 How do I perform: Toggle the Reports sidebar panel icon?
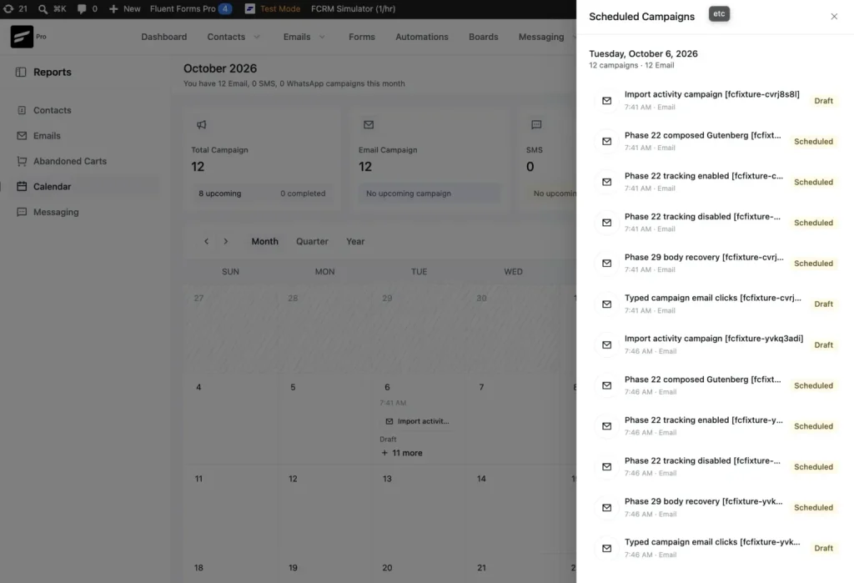click(x=21, y=72)
